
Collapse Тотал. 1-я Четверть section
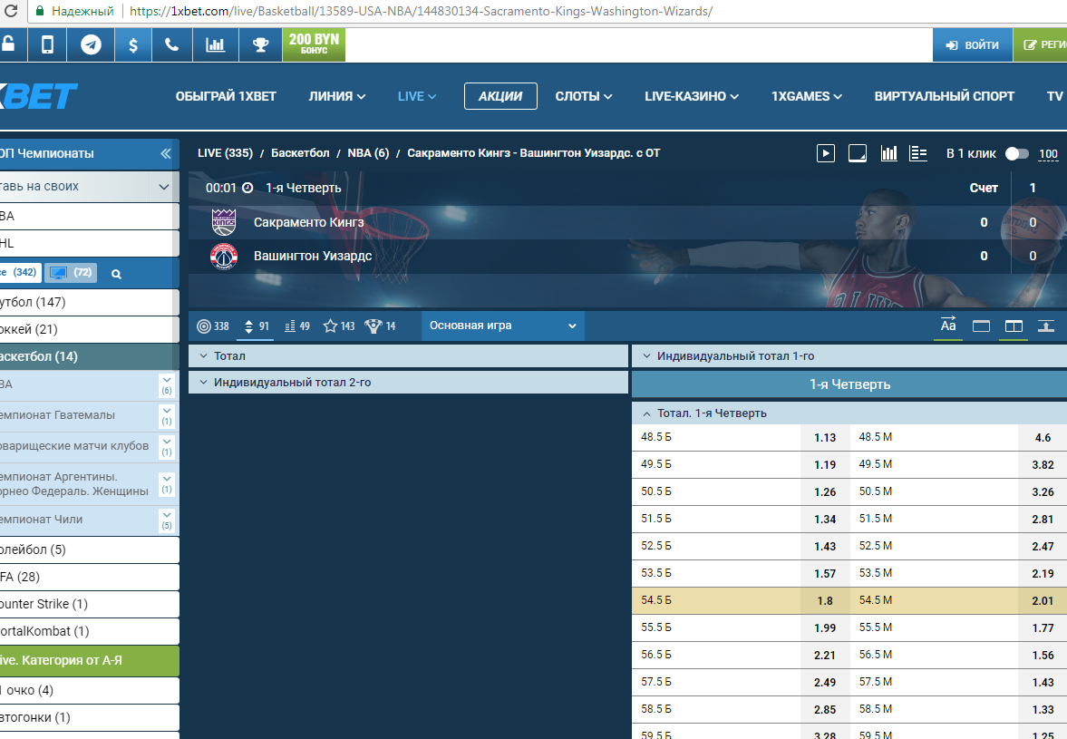849,413
